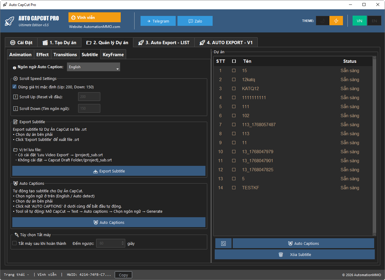Click the folder icon beside Vị trí lưu file
The width and height of the screenshot is (385, 280).
[x=15, y=150]
